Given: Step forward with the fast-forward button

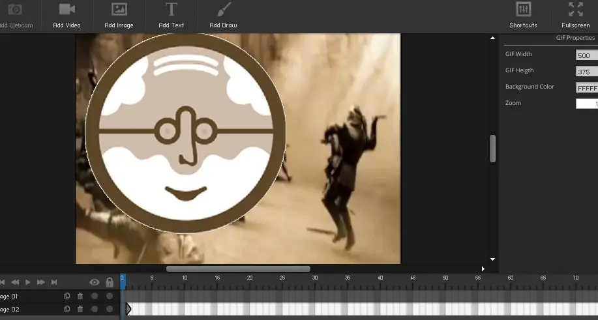Looking at the screenshot, I should [41, 282].
